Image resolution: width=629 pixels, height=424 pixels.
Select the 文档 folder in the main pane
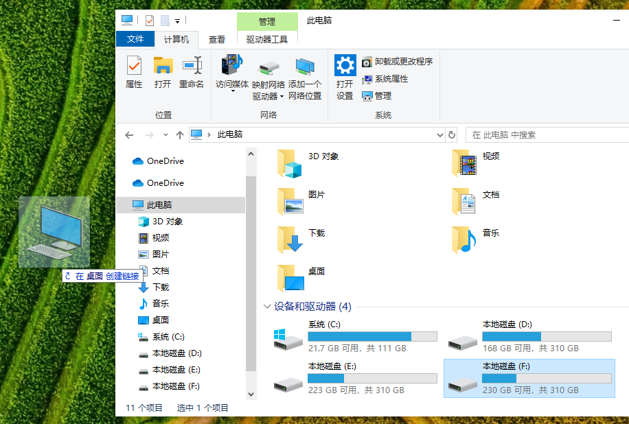(x=476, y=201)
